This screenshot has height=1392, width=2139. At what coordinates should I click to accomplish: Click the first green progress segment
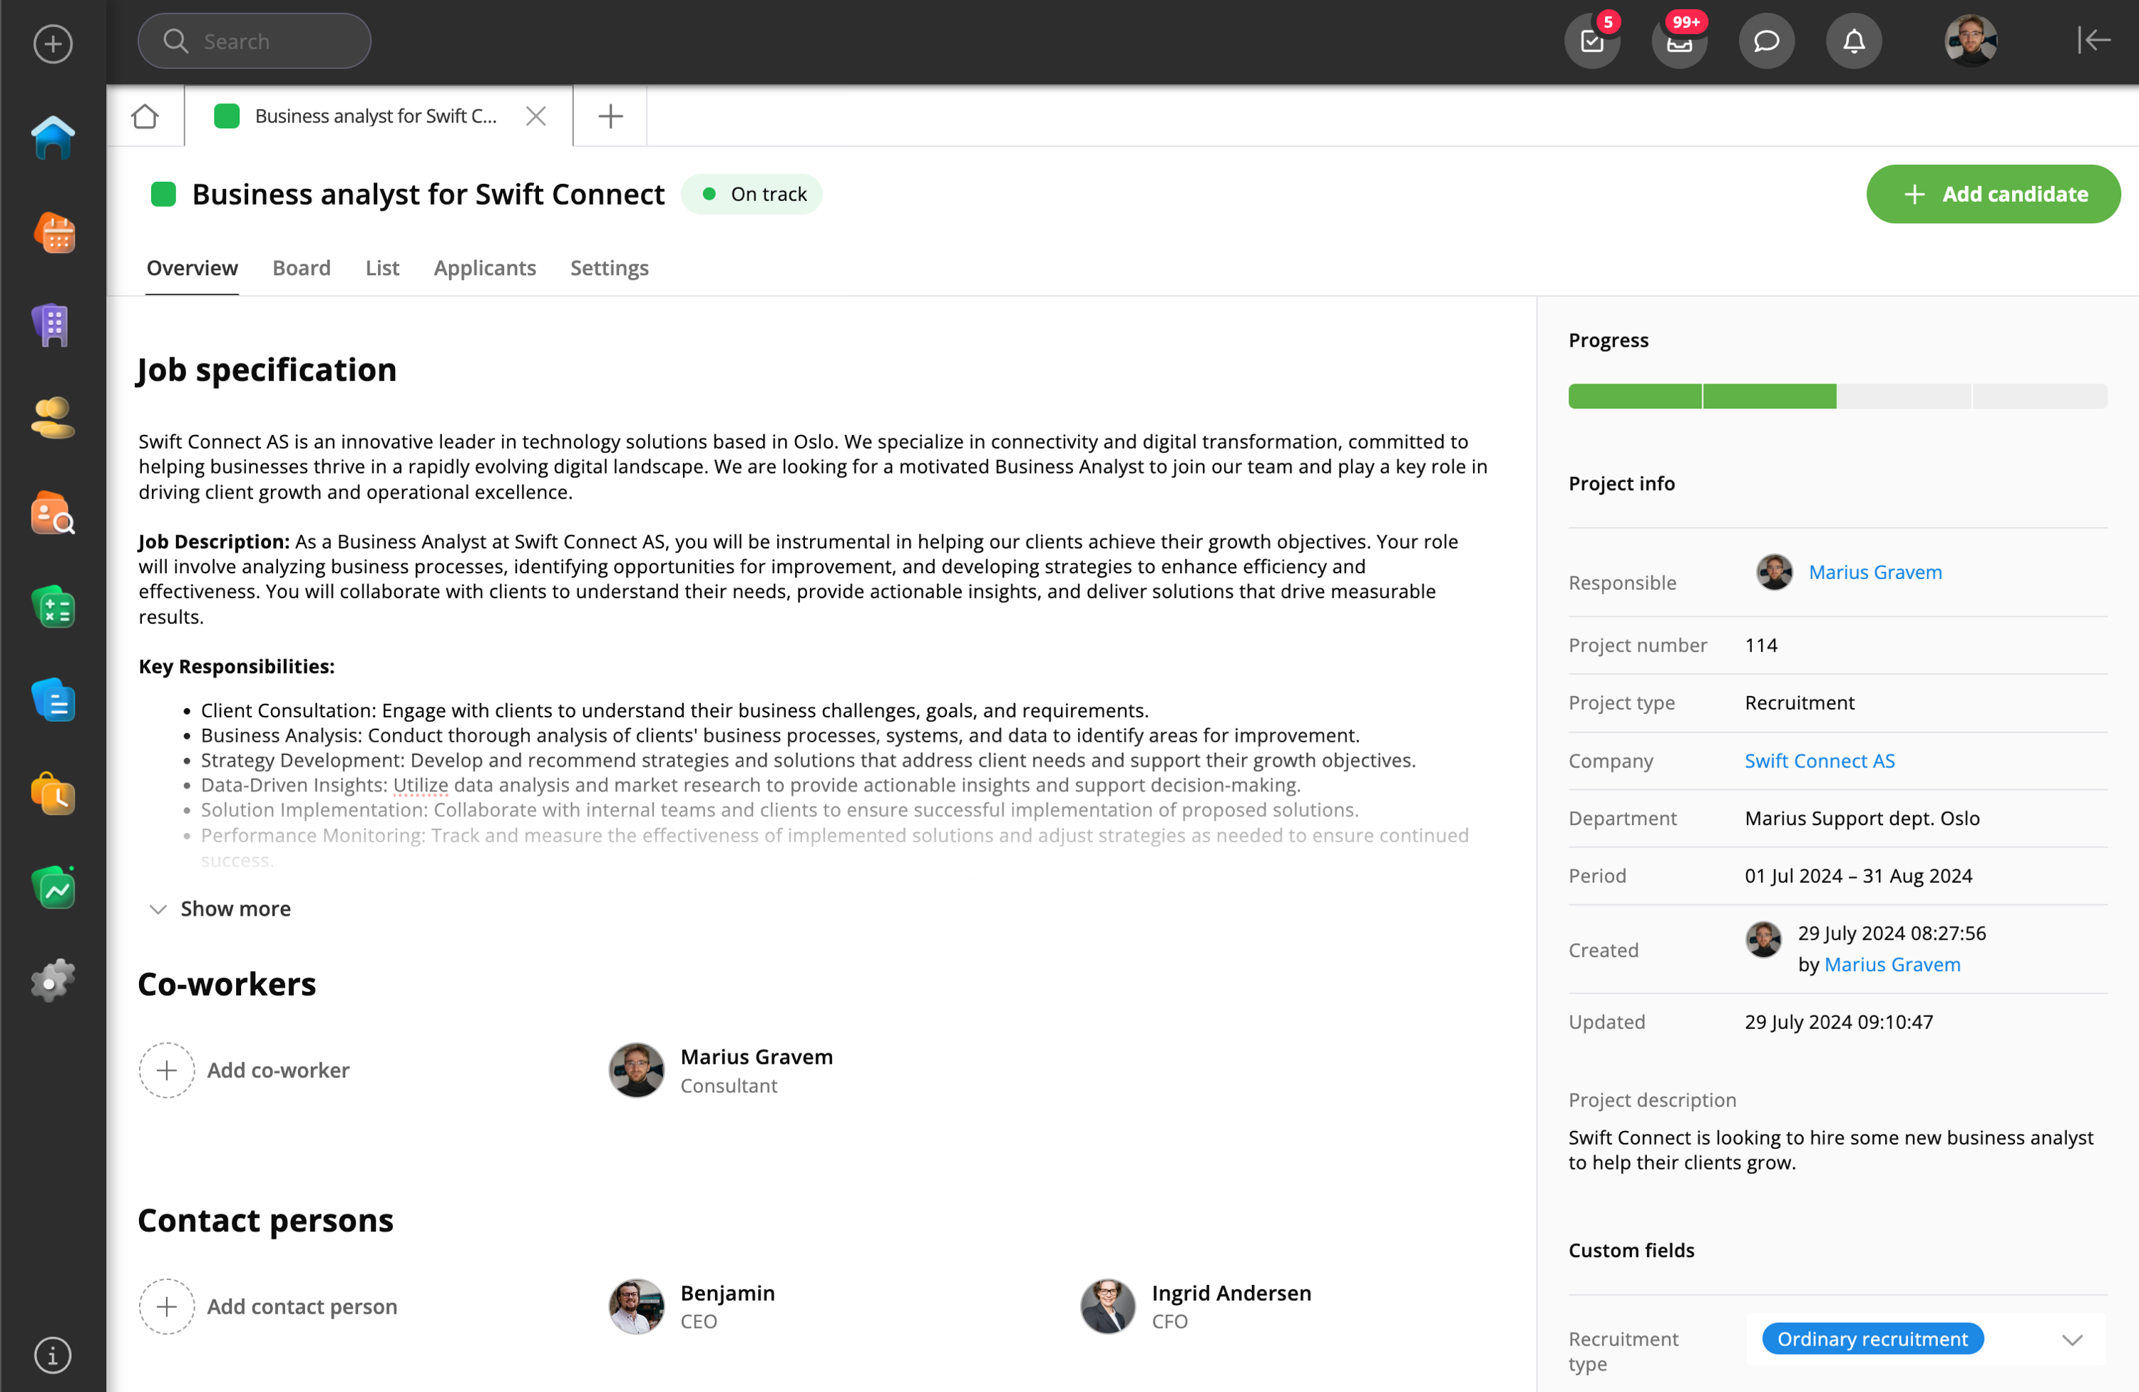click(1634, 396)
